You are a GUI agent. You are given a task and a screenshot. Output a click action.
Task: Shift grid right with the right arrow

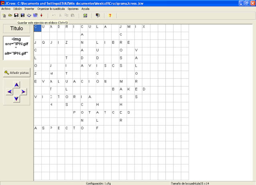pyautogui.click(x=23, y=92)
